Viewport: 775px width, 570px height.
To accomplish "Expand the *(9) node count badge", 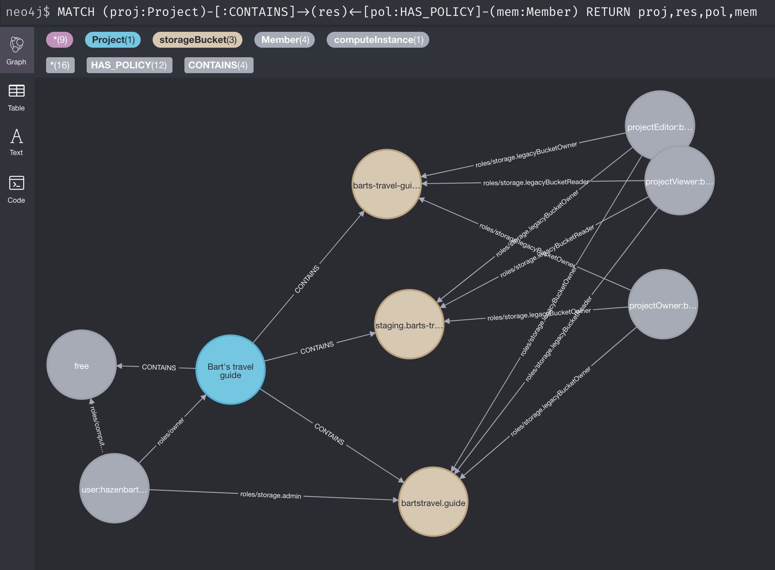I will point(60,40).
